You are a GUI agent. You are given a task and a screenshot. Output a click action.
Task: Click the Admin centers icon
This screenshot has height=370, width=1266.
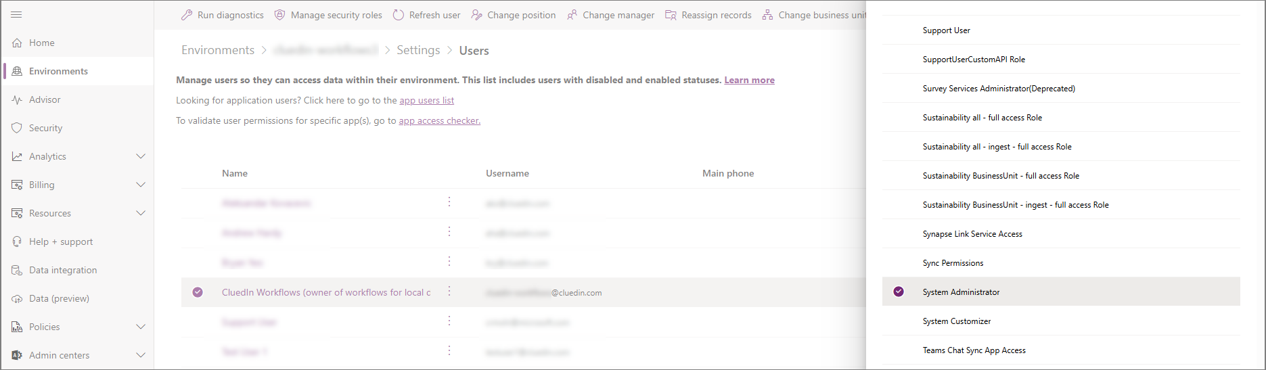[17, 355]
